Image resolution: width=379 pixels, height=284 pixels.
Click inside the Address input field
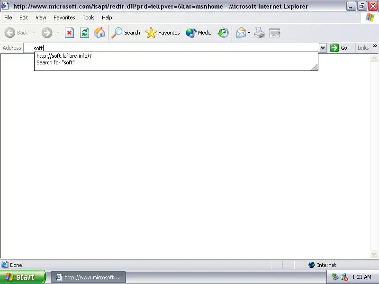click(171, 48)
